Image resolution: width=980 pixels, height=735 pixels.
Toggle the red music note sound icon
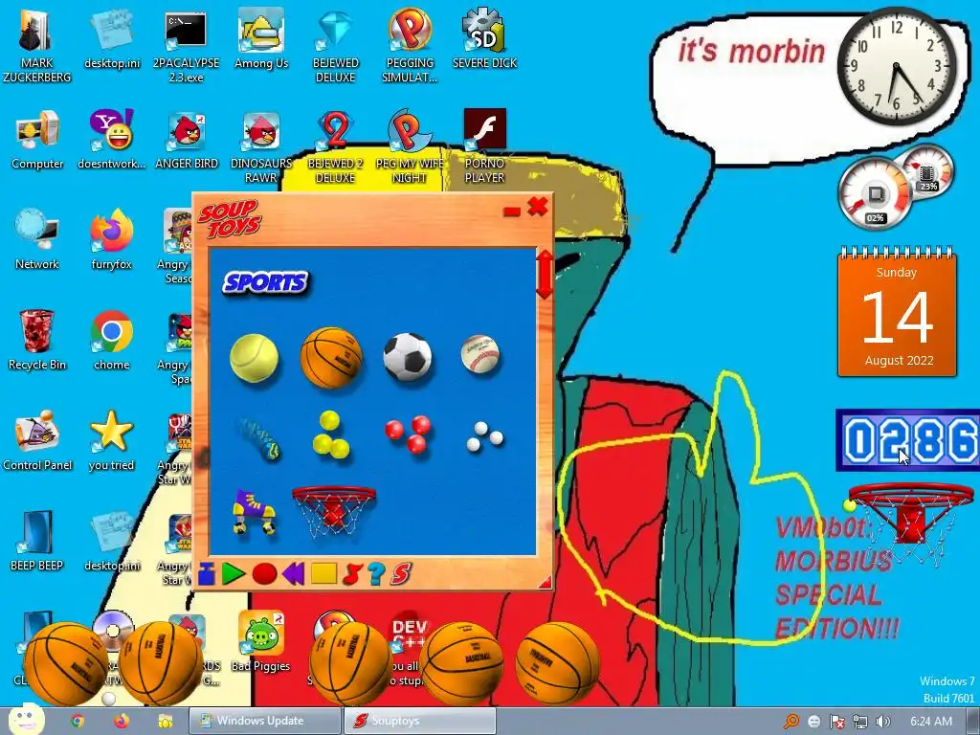pyautogui.click(x=352, y=573)
